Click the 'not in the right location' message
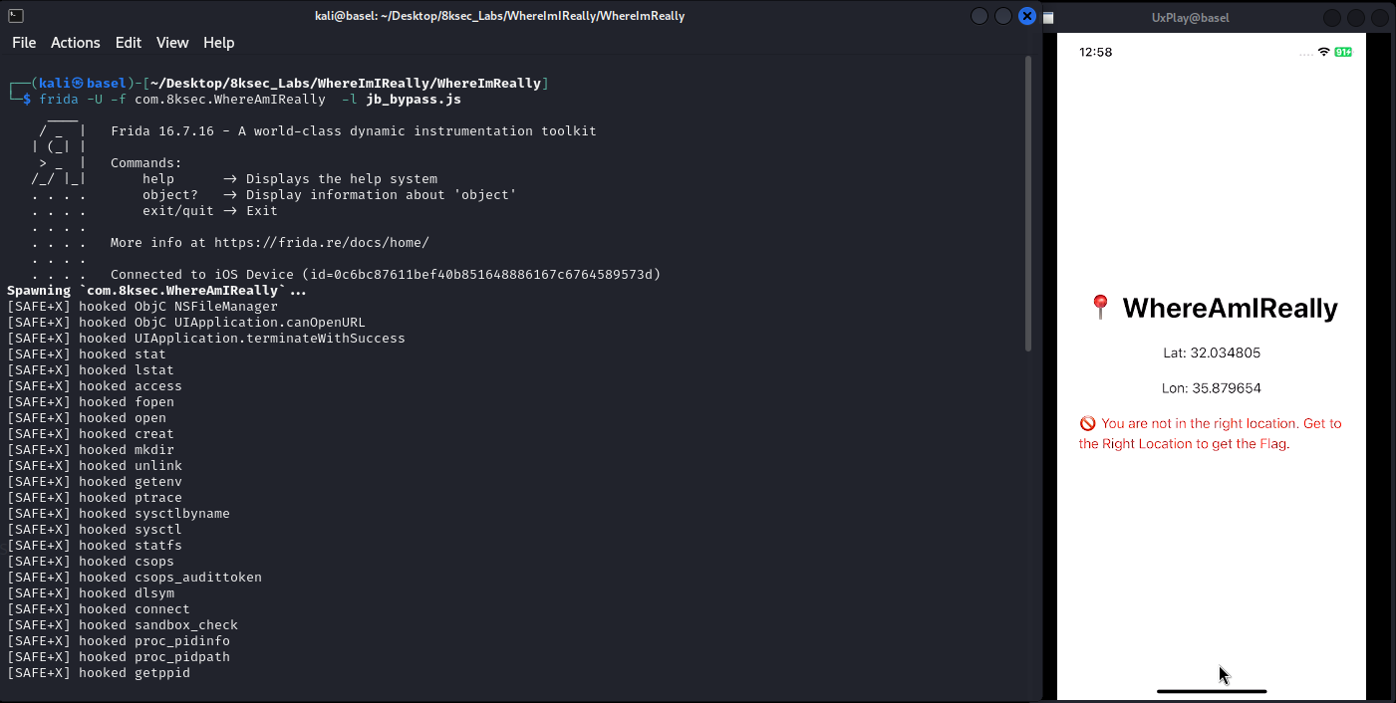Screen dimensions: 1396x703 click(1210, 433)
